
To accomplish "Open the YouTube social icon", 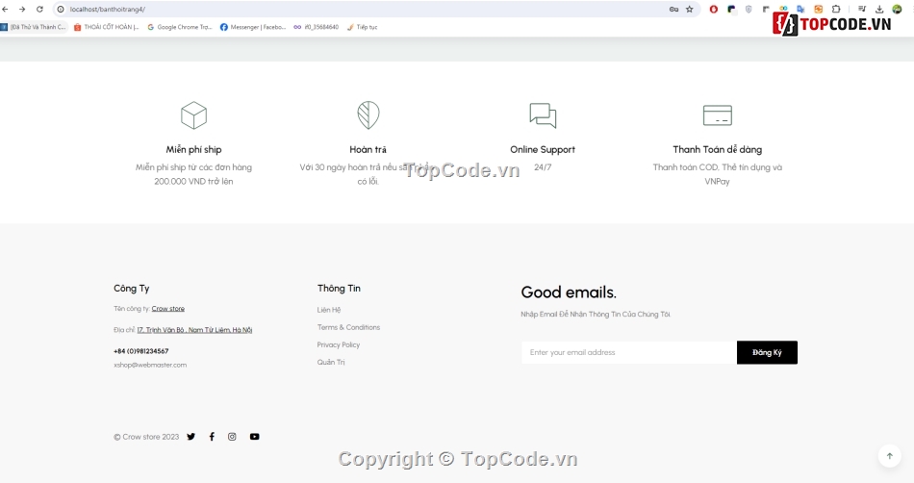I will click(255, 437).
